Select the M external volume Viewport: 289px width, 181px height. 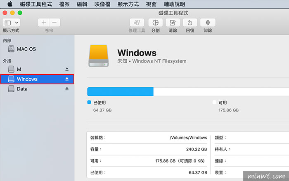[x=38, y=69]
